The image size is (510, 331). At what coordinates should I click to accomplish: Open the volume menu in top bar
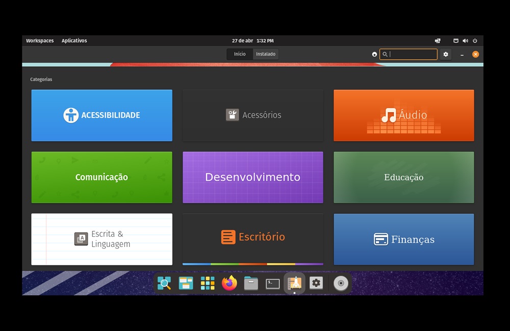pos(465,41)
